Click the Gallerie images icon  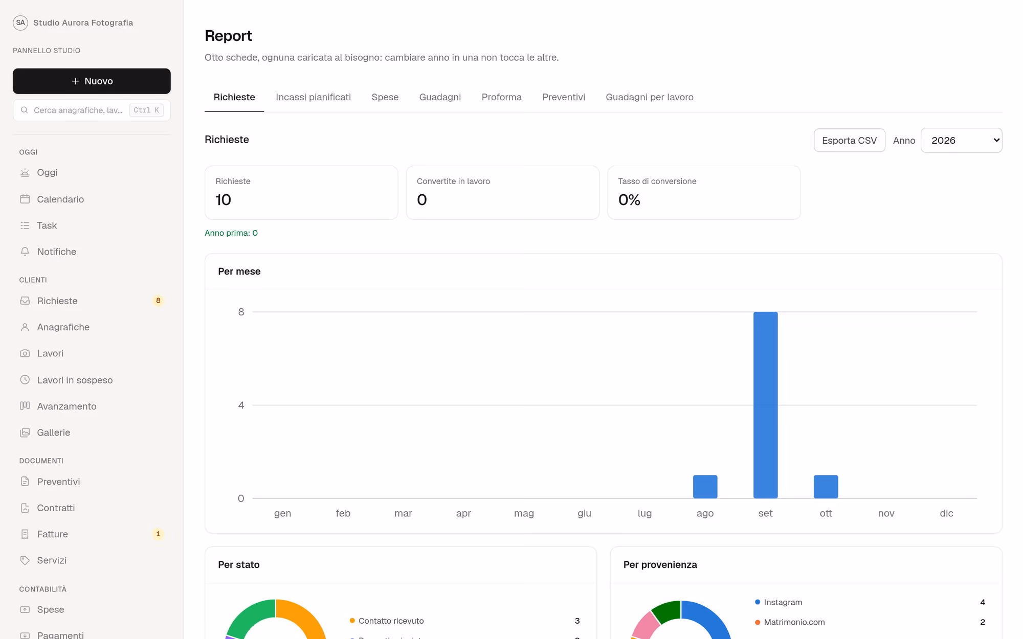point(25,432)
